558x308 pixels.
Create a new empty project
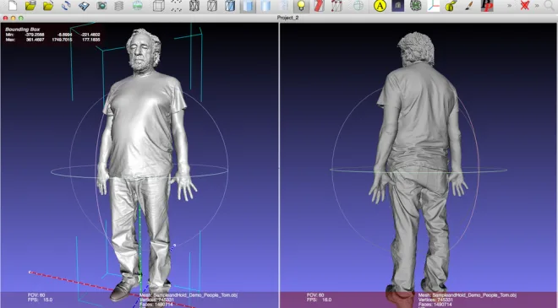(13, 5)
